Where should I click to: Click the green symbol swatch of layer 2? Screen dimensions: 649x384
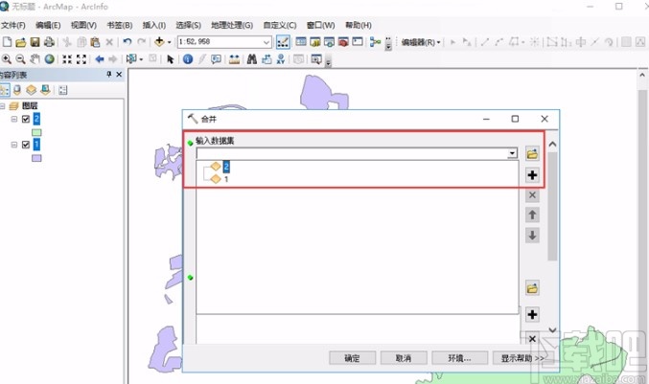[36, 133]
